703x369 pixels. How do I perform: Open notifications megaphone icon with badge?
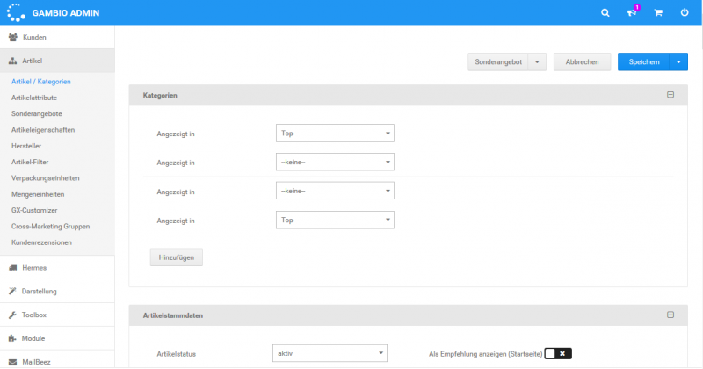[x=631, y=13]
